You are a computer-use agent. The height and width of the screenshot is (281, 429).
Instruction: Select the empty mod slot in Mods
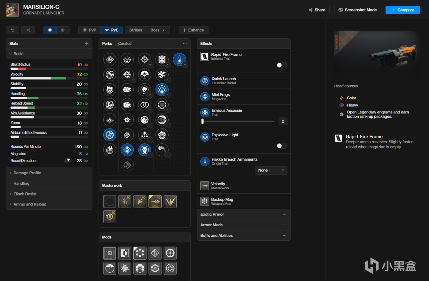(110, 253)
